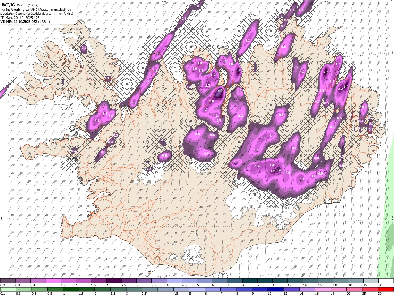Image resolution: width=394 pixels, height=296 pixels.
Task: Click the '1.7' snowfall value on the map
Action: click(205, 109)
